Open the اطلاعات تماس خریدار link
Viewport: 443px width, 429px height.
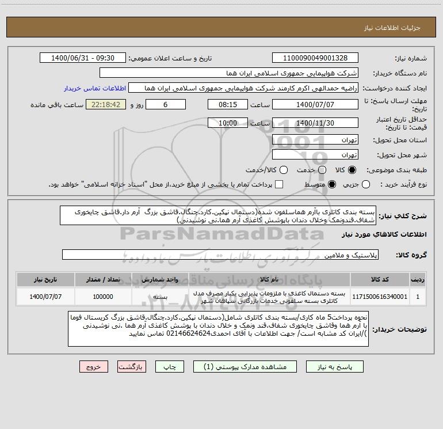pos(95,88)
